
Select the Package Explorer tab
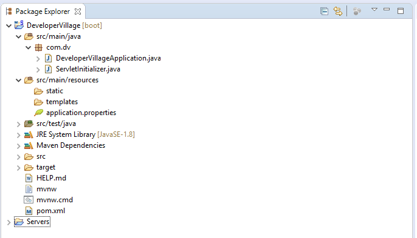[43, 12]
